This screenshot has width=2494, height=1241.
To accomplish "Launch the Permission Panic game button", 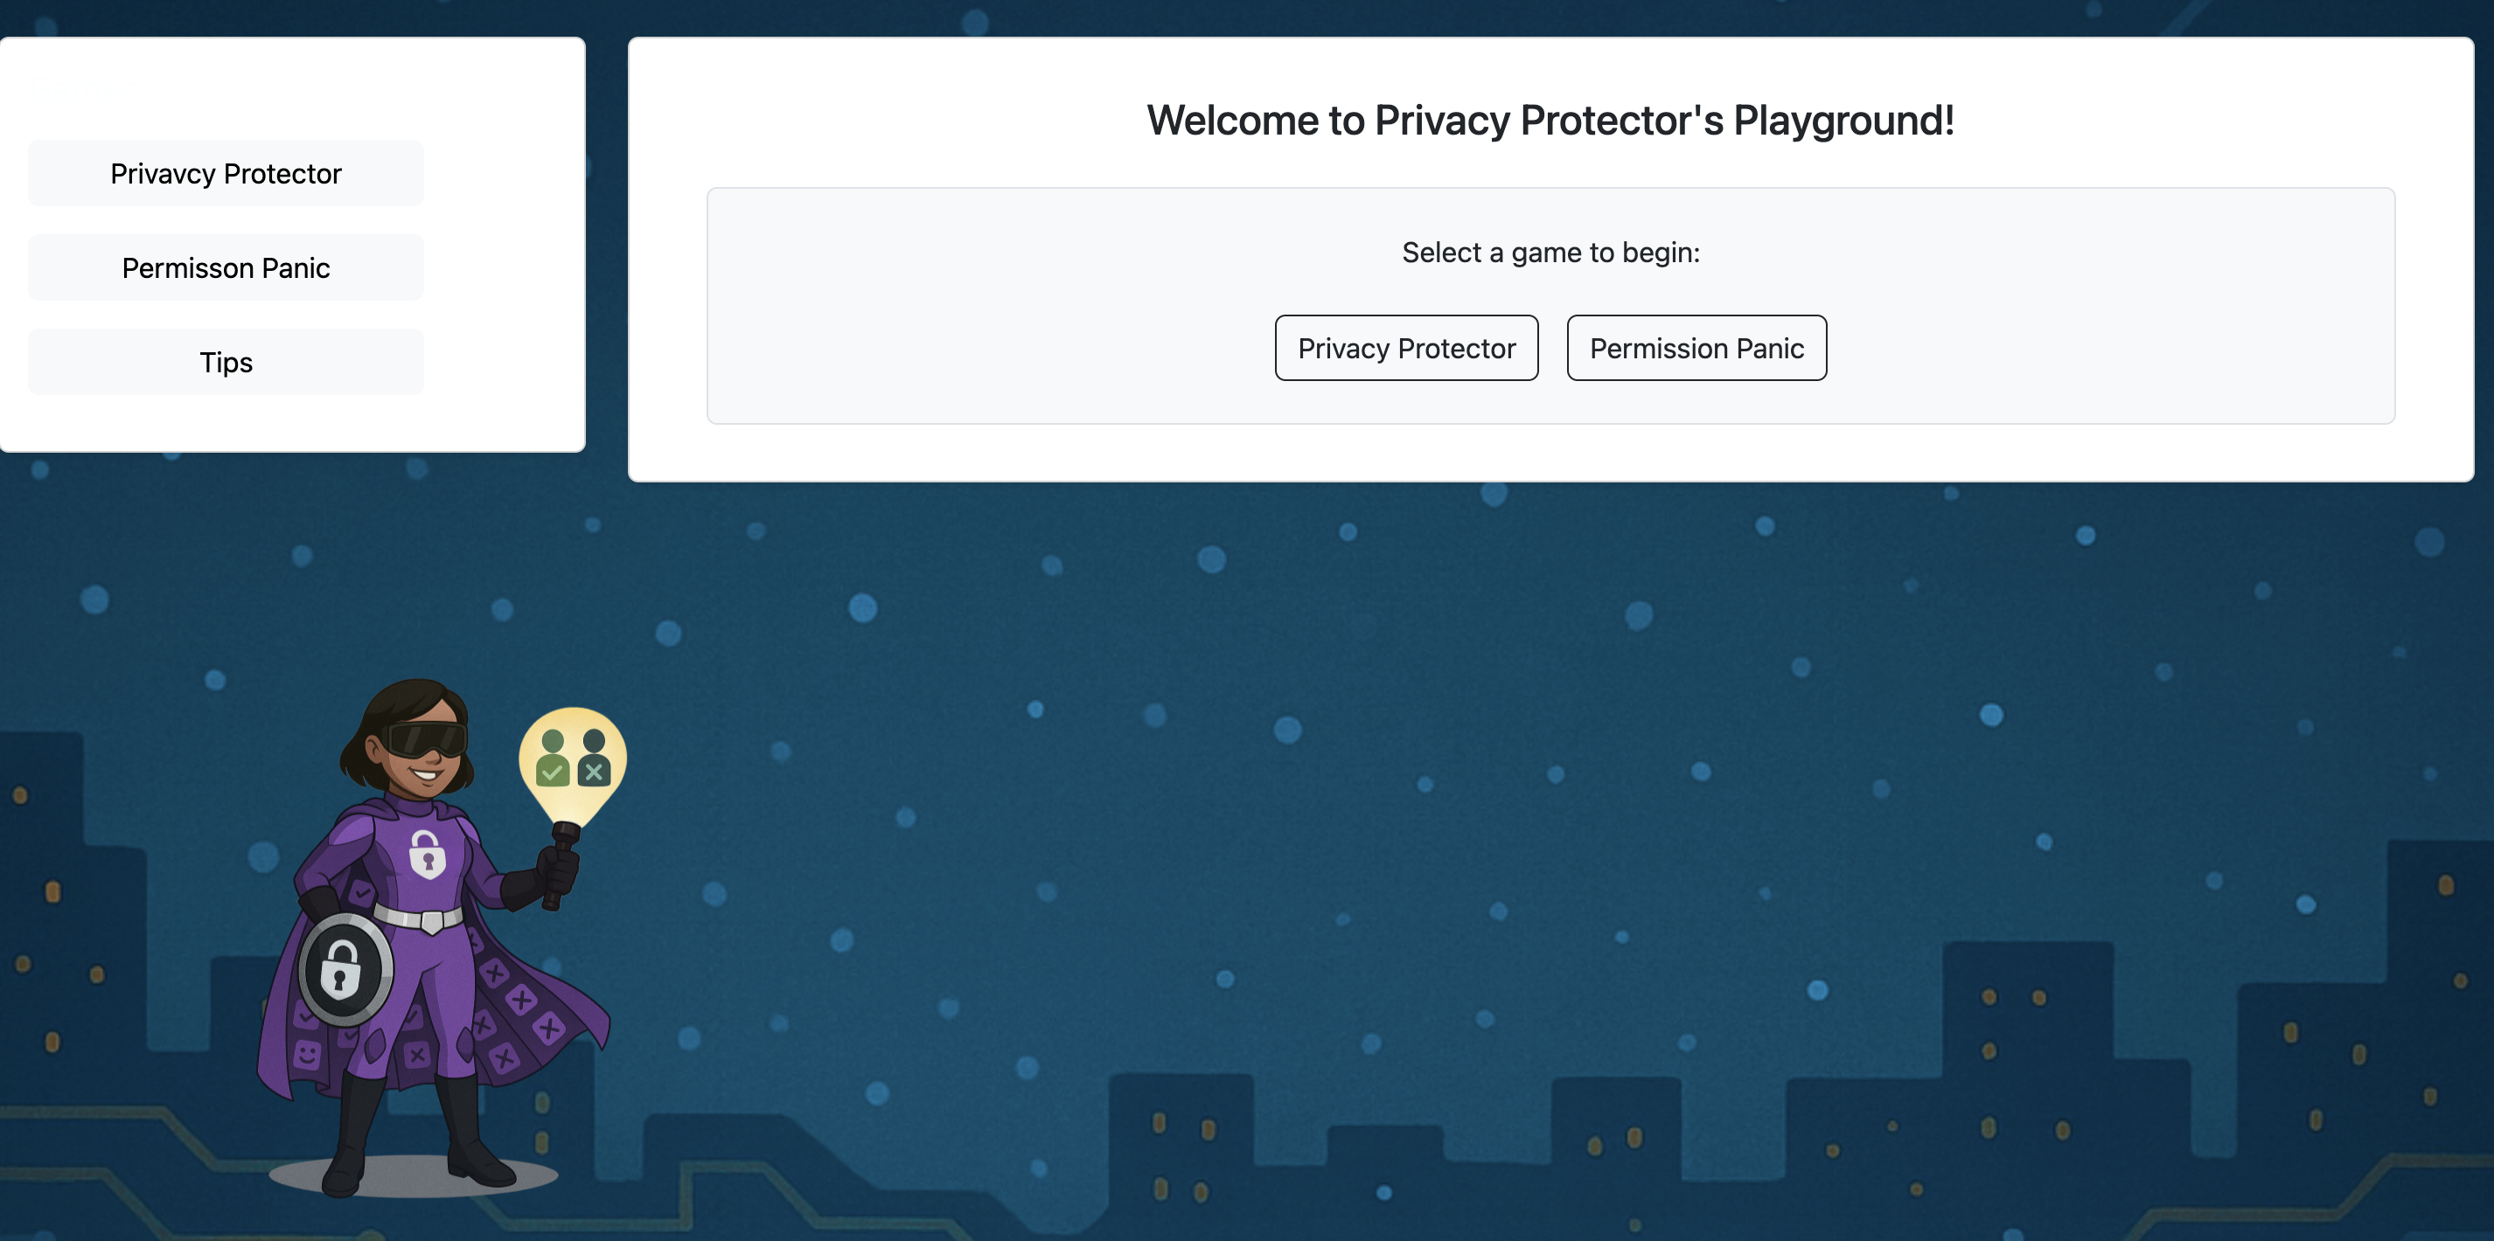I will [x=1696, y=348].
